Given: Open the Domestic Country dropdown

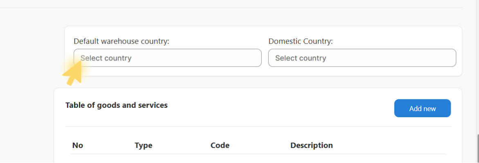Looking at the screenshot, I should [x=362, y=58].
